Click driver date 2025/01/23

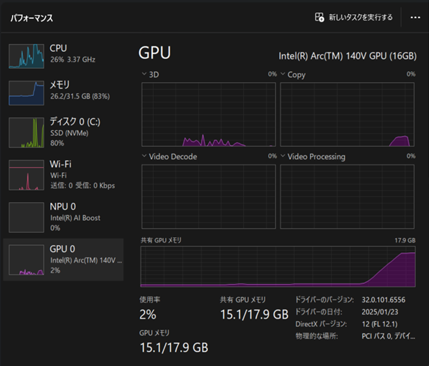380,312
